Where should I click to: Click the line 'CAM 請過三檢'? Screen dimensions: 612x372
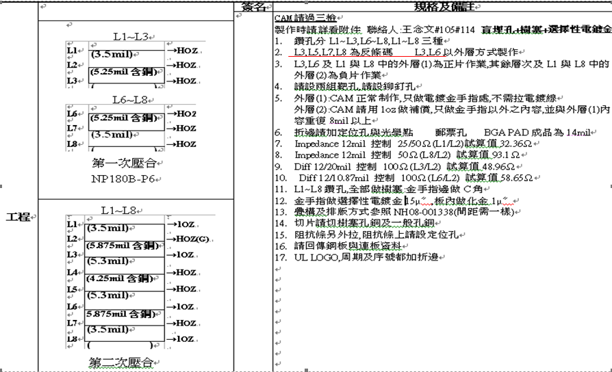coord(305,18)
